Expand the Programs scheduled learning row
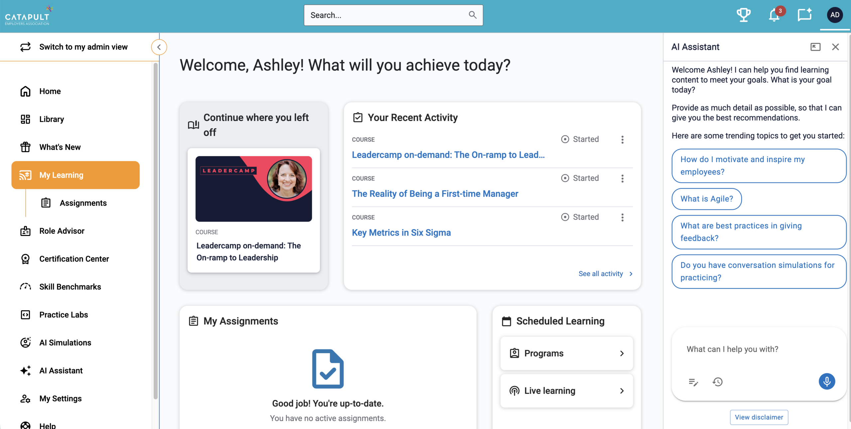The height and width of the screenshot is (429, 851). pyautogui.click(x=566, y=353)
